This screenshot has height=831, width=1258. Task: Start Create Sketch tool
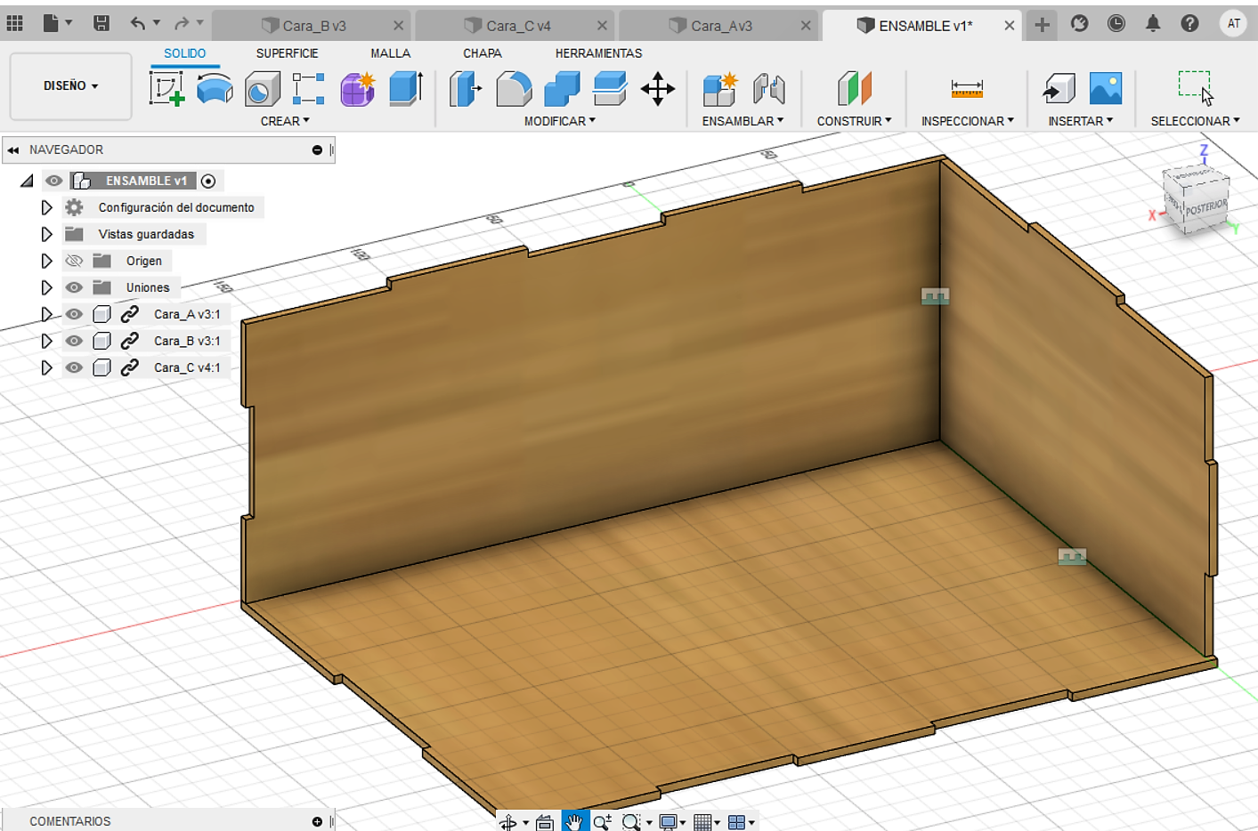[x=166, y=89]
